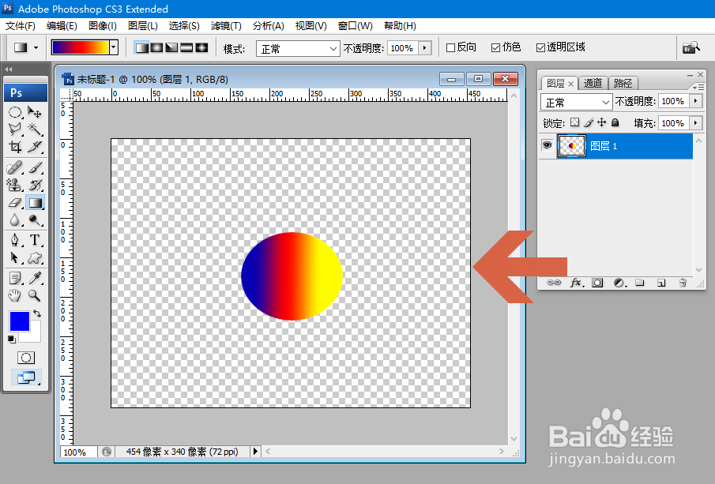Image resolution: width=715 pixels, height=484 pixels.
Task: Enable the 反向 checkbox
Action: (452, 47)
